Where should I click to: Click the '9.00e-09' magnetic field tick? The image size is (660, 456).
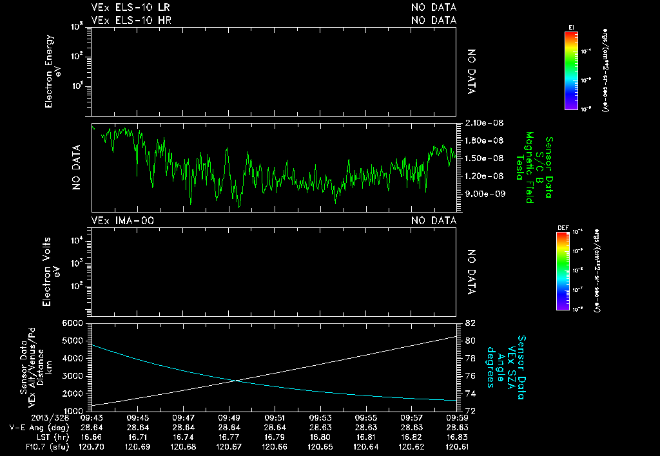click(x=484, y=194)
